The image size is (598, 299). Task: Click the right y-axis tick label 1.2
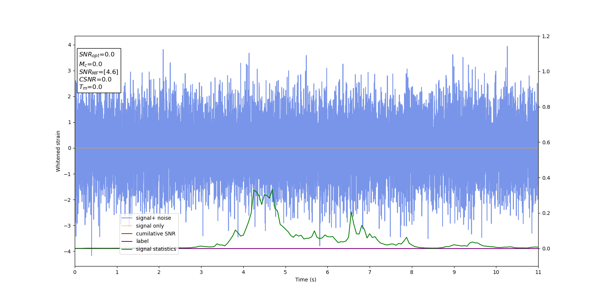(x=546, y=36)
